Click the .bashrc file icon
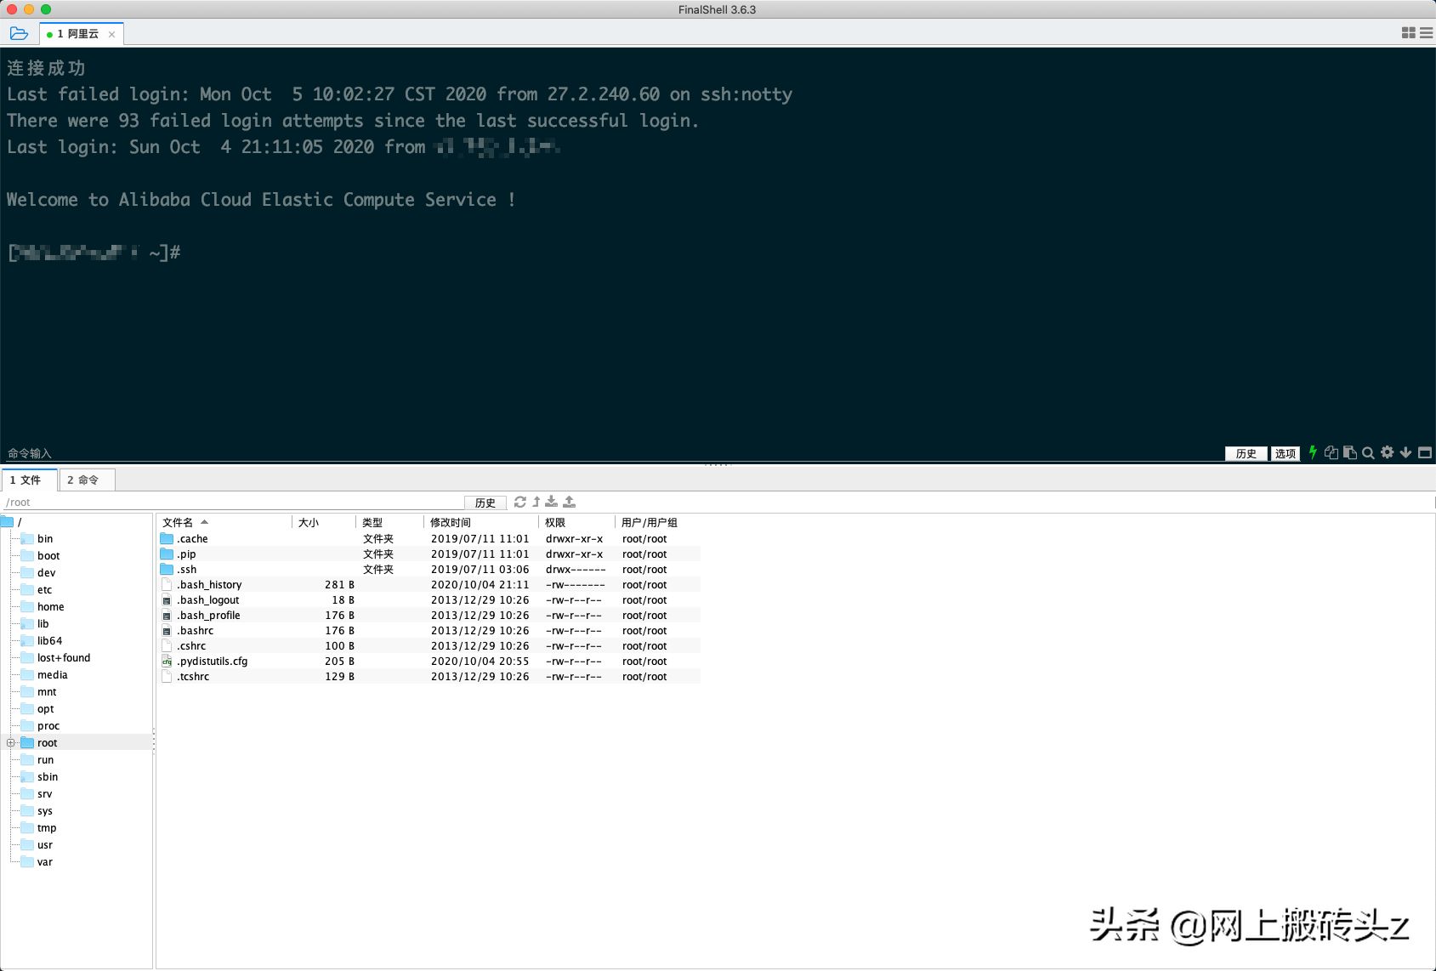Screen dimensions: 1436x971 pyautogui.click(x=167, y=630)
